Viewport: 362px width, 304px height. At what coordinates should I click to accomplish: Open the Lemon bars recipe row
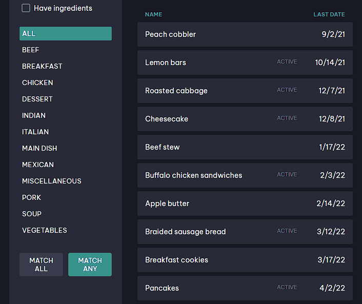[x=245, y=63]
